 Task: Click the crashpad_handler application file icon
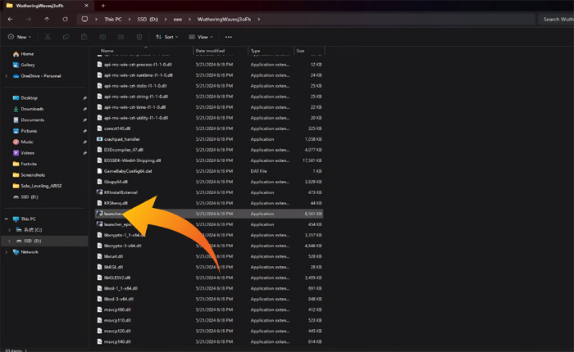(x=99, y=138)
